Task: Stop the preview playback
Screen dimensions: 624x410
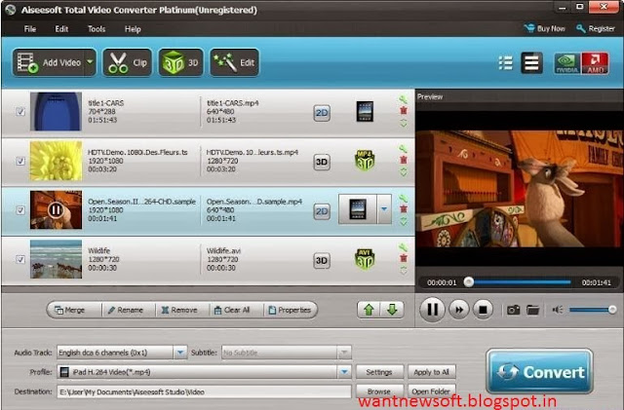Action: coord(483,310)
